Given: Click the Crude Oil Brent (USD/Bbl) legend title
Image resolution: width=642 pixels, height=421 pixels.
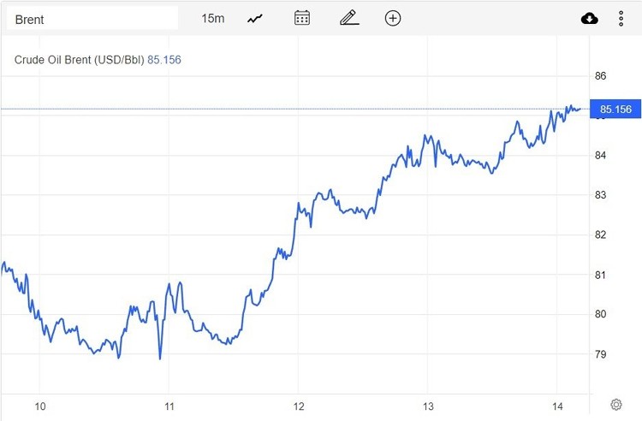Looking at the screenshot, I should (80, 60).
